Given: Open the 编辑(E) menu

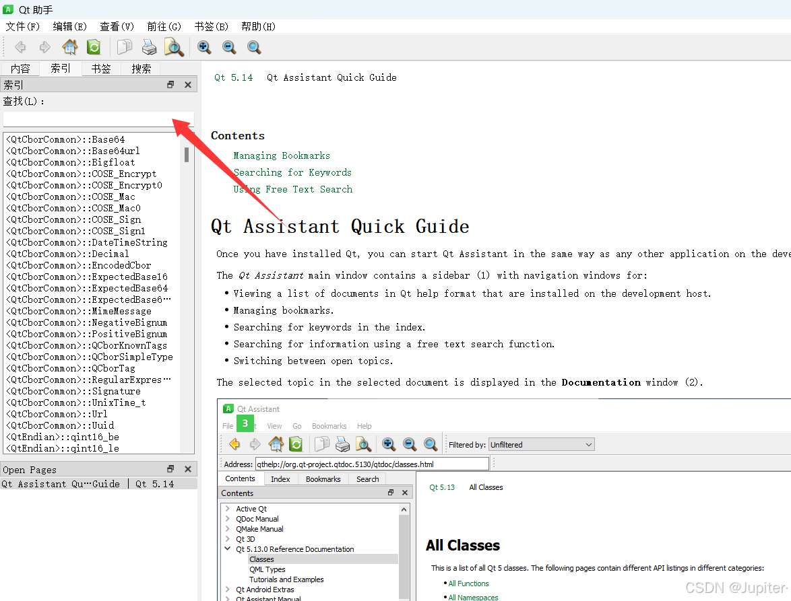Looking at the screenshot, I should [x=69, y=27].
